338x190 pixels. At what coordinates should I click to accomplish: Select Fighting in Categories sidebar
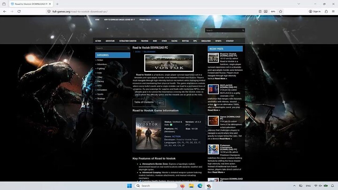tap(100, 68)
